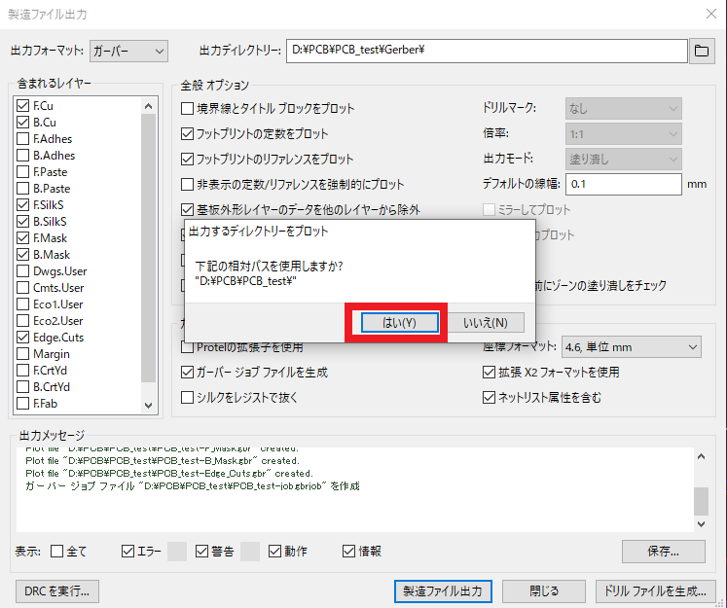
Task: Toggle ガーバー ジョブ ファイルを生成 checkbox
Action: [189, 373]
